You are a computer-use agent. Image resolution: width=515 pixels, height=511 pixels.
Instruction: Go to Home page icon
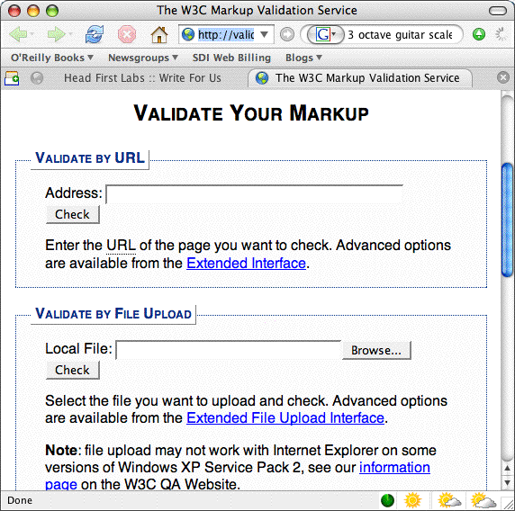pyautogui.click(x=159, y=34)
